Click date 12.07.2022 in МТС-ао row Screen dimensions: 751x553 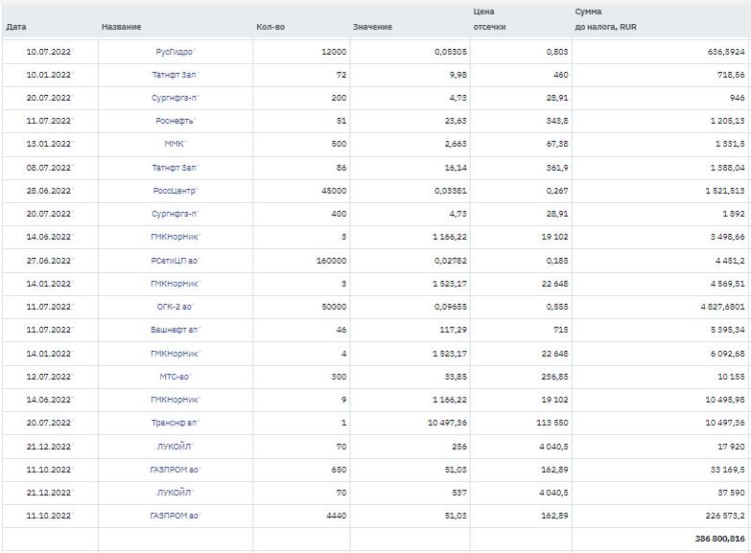[48, 377]
